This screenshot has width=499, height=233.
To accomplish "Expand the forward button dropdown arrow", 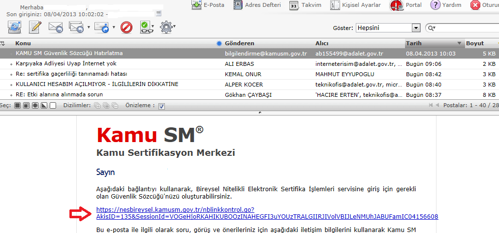I will (x=114, y=28).
